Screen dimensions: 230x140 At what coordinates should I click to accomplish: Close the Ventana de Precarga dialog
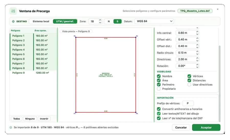[x=217, y=9]
